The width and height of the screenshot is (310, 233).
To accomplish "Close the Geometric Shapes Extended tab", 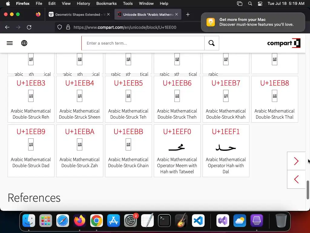I will (x=108, y=14).
